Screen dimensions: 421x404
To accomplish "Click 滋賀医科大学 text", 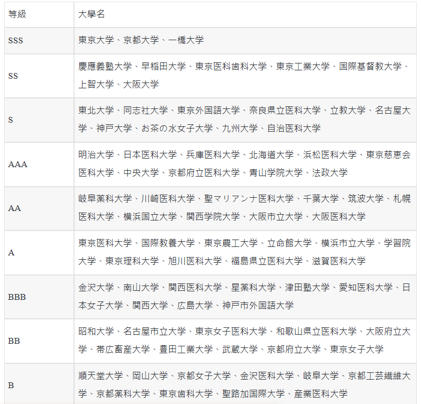I will pyautogui.click(x=338, y=261).
